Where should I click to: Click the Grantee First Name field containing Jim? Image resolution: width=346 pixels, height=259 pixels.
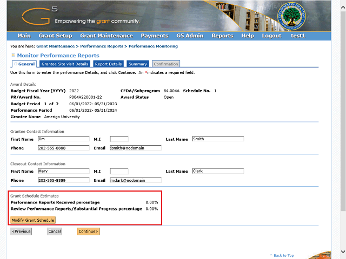64,139
